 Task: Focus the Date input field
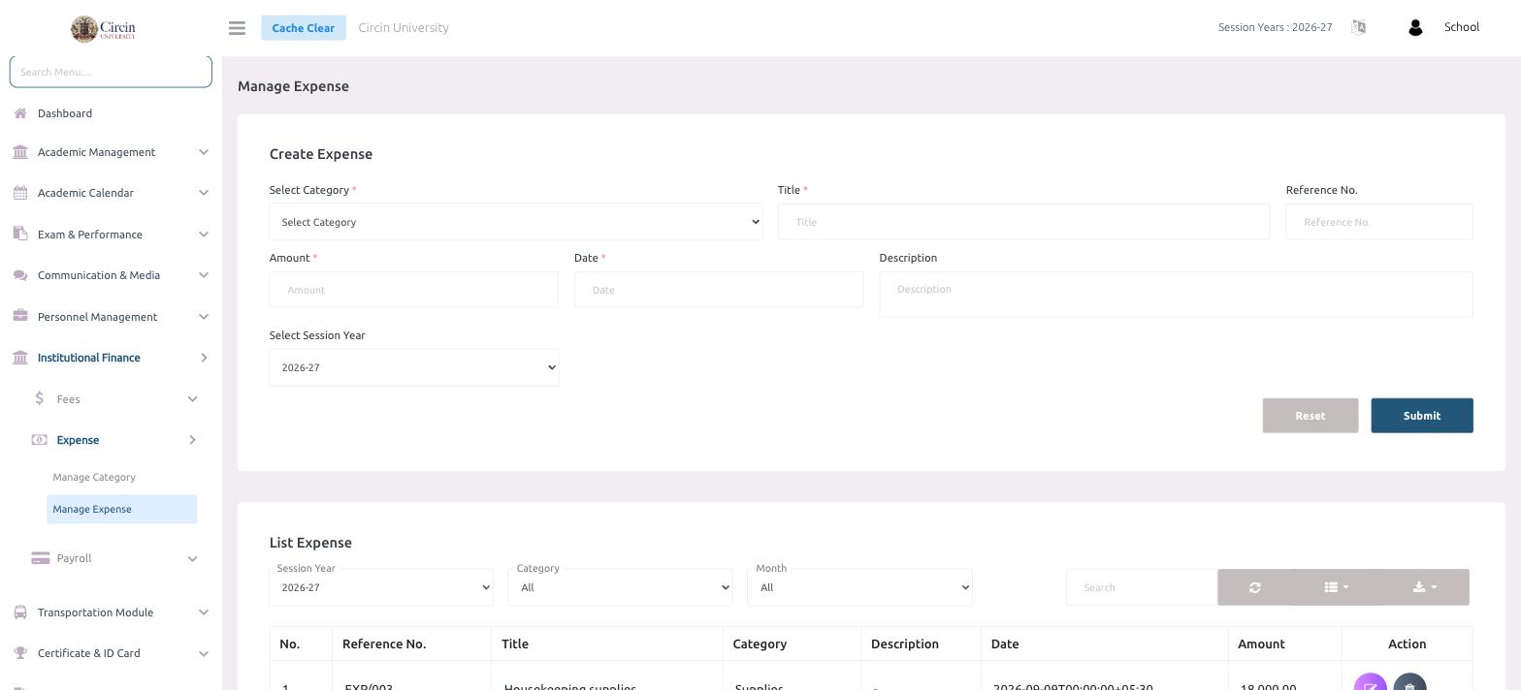coord(719,290)
